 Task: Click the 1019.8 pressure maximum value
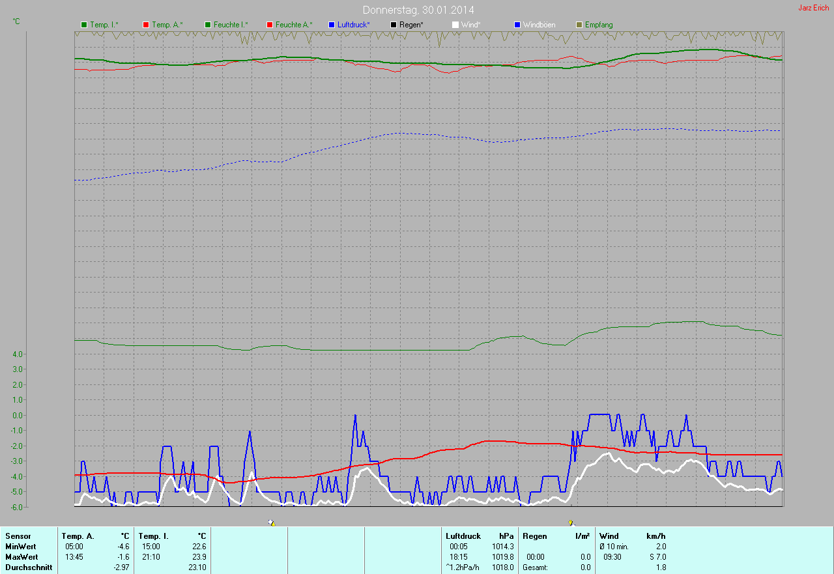[x=503, y=557]
